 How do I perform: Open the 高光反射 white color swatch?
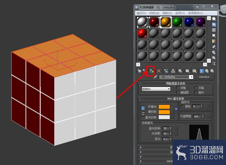coord(164,117)
